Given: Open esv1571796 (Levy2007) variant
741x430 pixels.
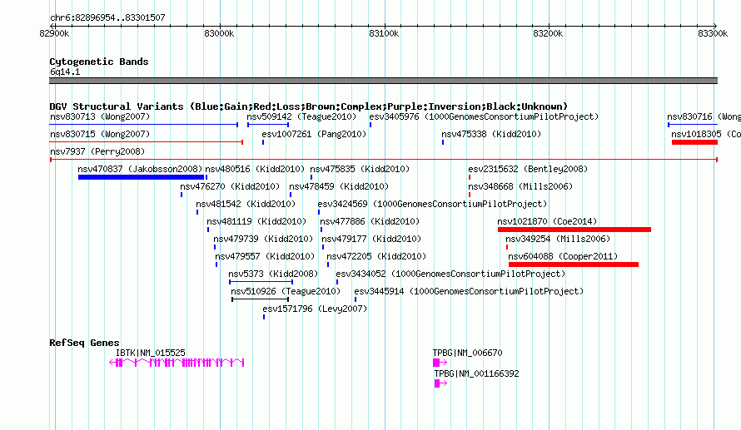Looking at the screenshot, I should coord(315,309).
